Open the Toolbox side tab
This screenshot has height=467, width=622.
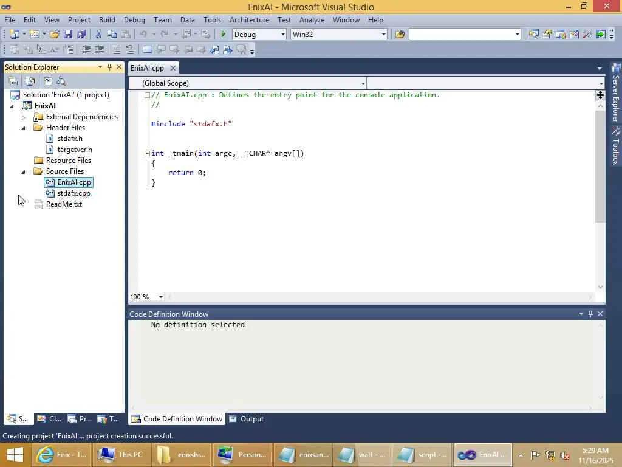616,146
